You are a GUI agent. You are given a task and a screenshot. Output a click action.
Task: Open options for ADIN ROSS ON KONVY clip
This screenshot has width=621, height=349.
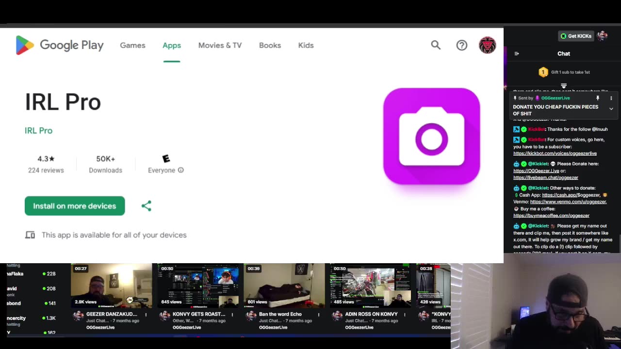(x=405, y=315)
